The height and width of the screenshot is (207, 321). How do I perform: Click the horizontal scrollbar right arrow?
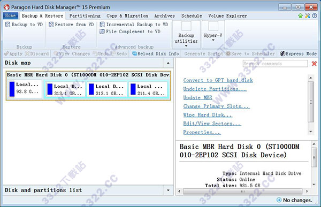[x=307, y=191]
